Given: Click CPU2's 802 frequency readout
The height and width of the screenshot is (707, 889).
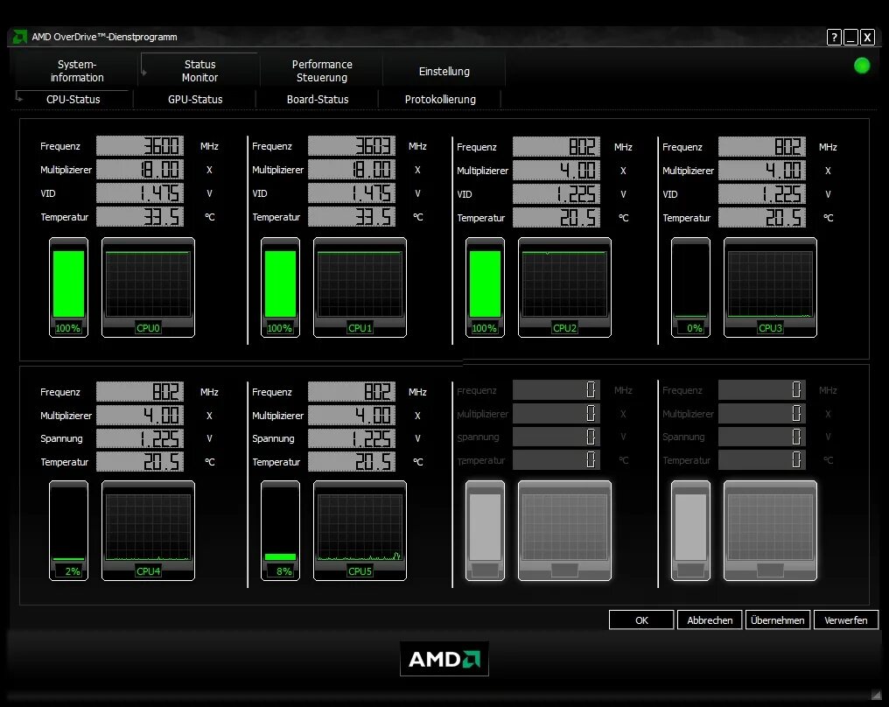Looking at the screenshot, I should (x=556, y=147).
